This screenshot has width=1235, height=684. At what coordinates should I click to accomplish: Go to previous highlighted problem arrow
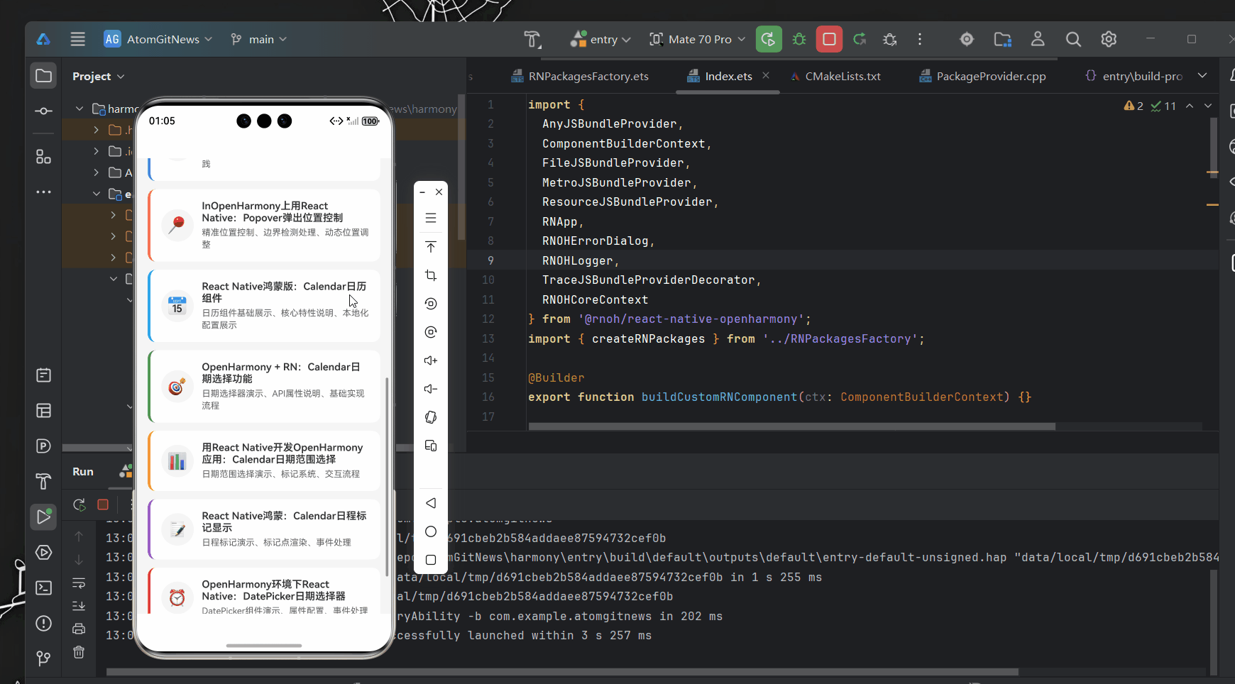1190,106
